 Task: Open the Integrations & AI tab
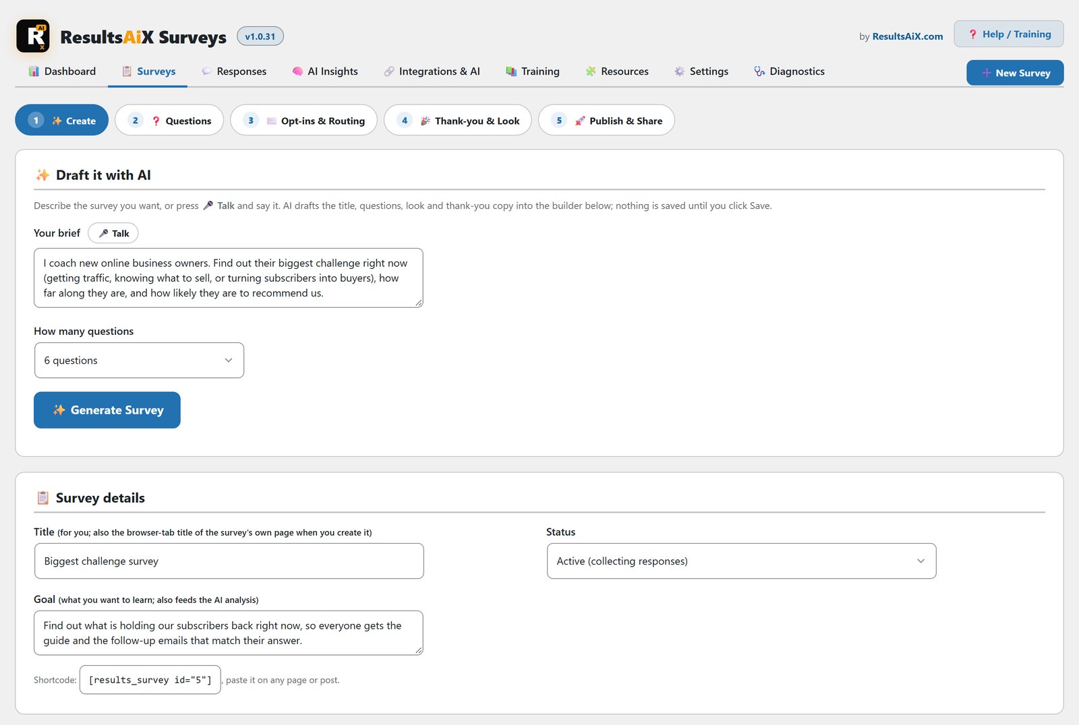pos(432,71)
